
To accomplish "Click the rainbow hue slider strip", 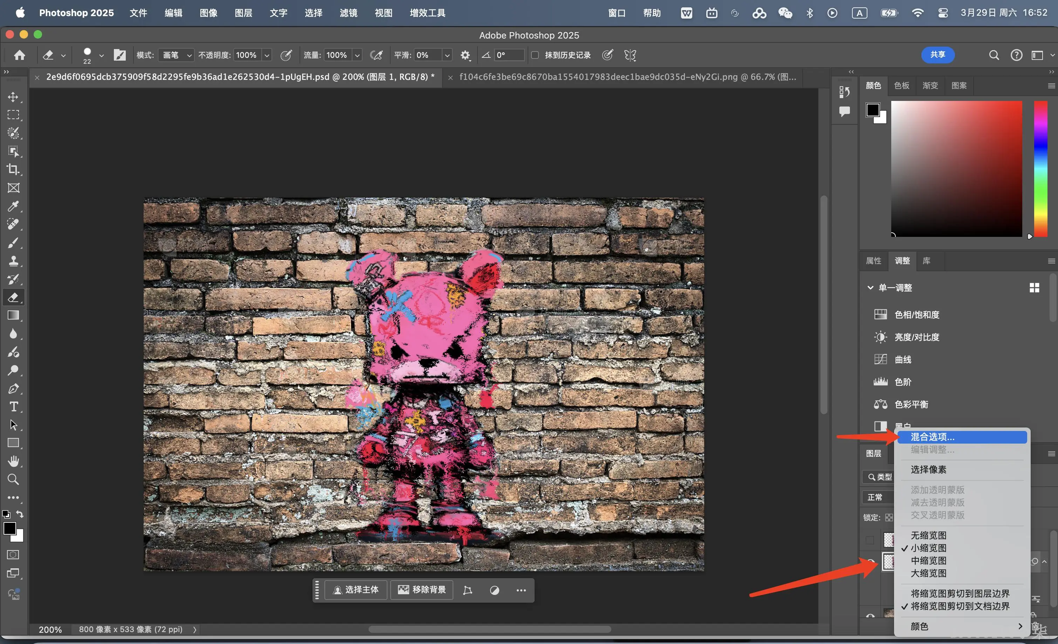I will pyautogui.click(x=1040, y=168).
